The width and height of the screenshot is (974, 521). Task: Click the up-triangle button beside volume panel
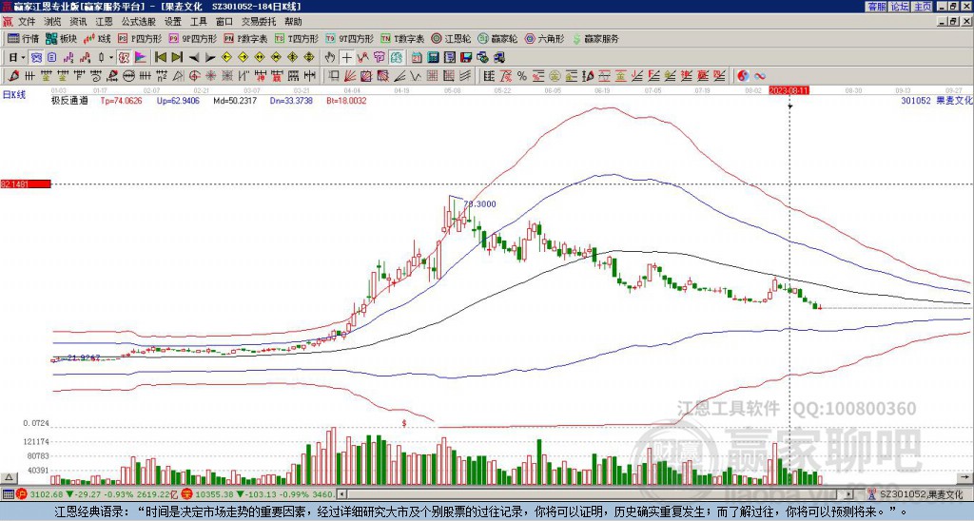[9, 477]
